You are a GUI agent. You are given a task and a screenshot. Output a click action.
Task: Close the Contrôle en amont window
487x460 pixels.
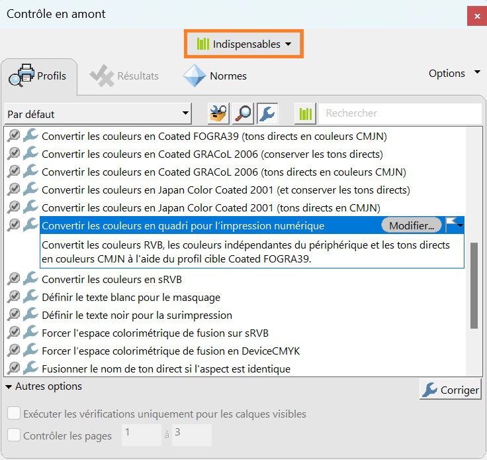[477, 16]
